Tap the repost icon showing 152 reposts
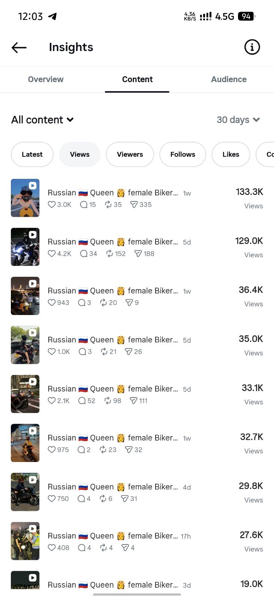This screenshot has width=274, height=600. click(109, 254)
